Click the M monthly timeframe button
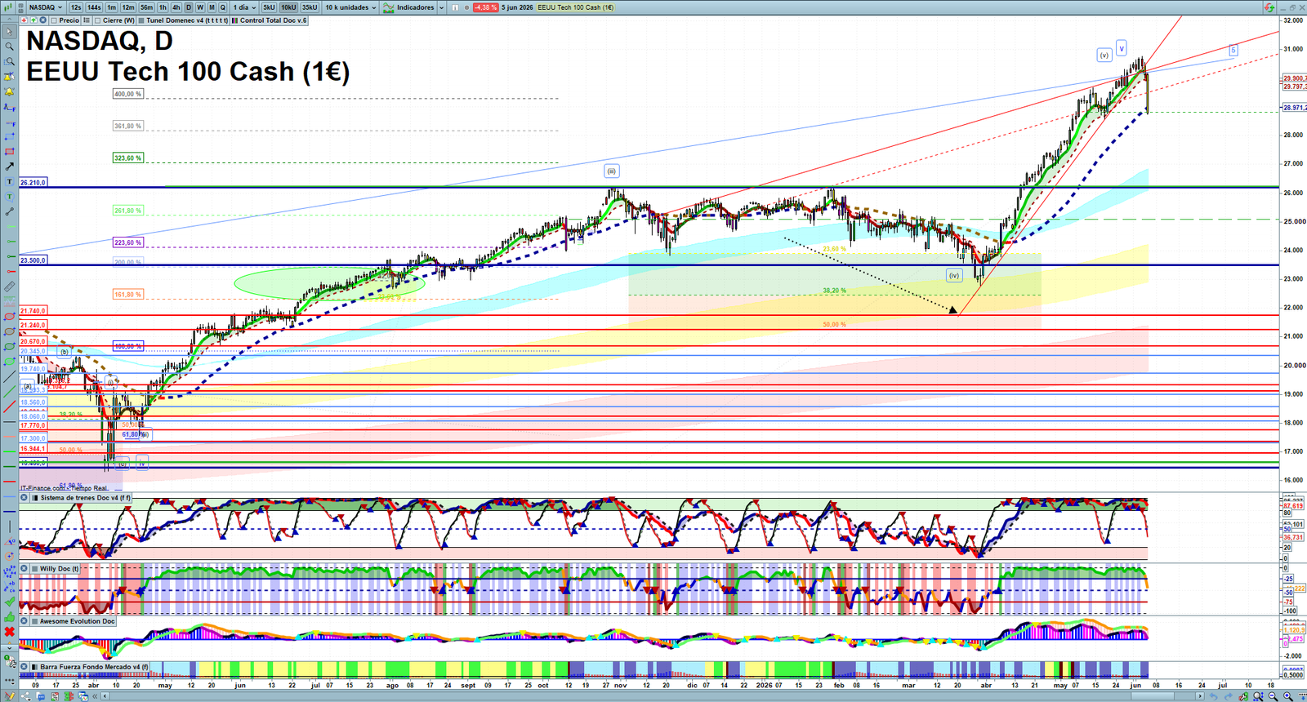1307x702 pixels. coord(212,7)
